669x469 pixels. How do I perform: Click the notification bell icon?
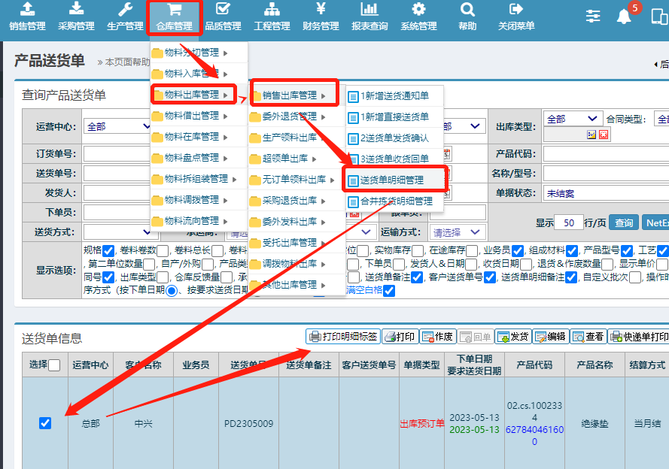[x=624, y=17]
